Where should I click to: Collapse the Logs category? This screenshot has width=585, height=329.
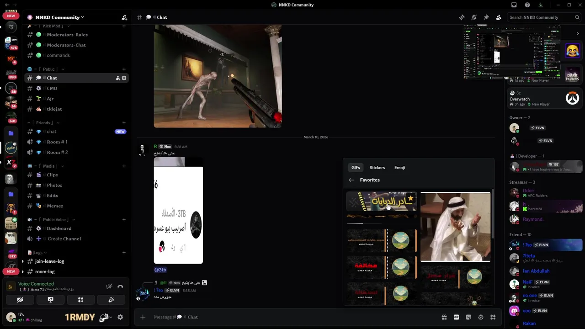37,253
